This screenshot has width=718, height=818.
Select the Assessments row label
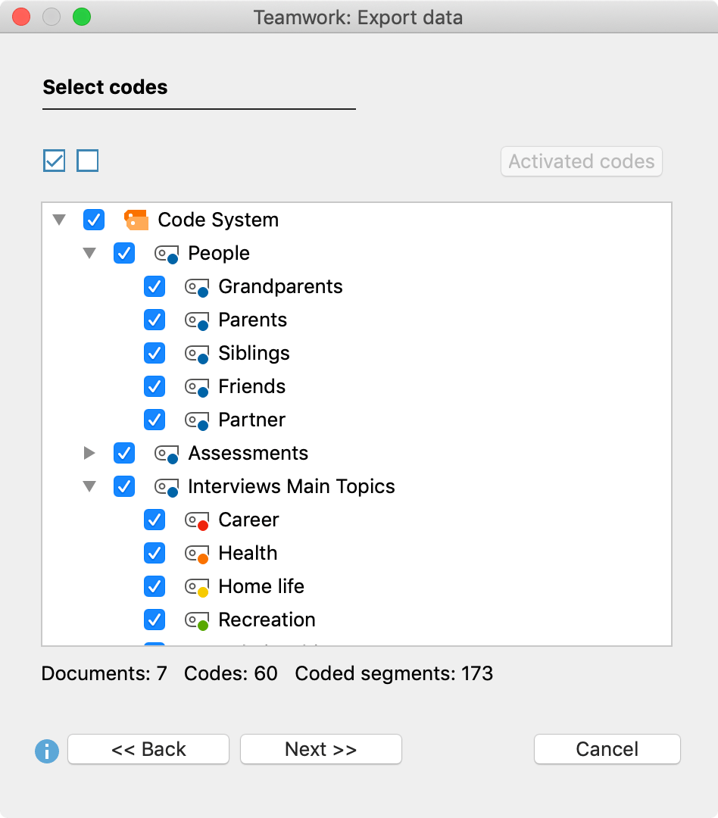coord(248,454)
